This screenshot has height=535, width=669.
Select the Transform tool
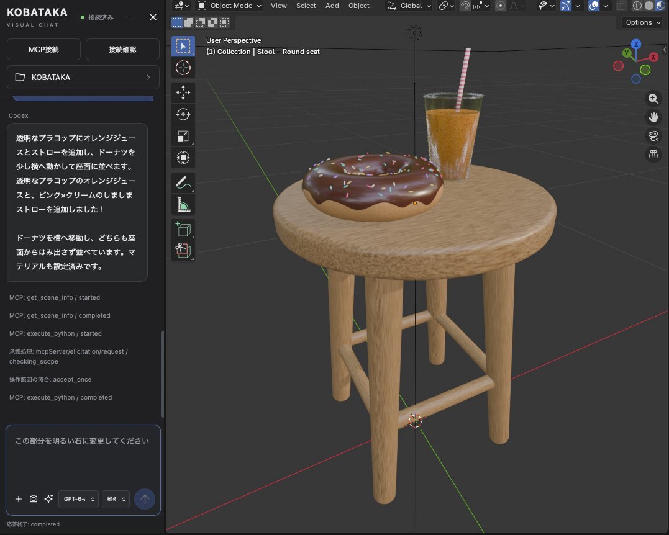183,158
